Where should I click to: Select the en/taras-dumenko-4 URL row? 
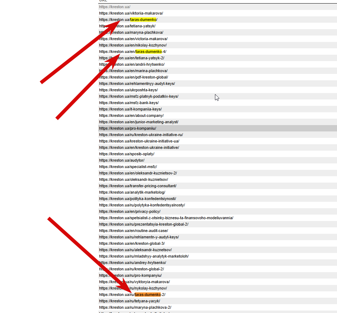(x=217, y=52)
